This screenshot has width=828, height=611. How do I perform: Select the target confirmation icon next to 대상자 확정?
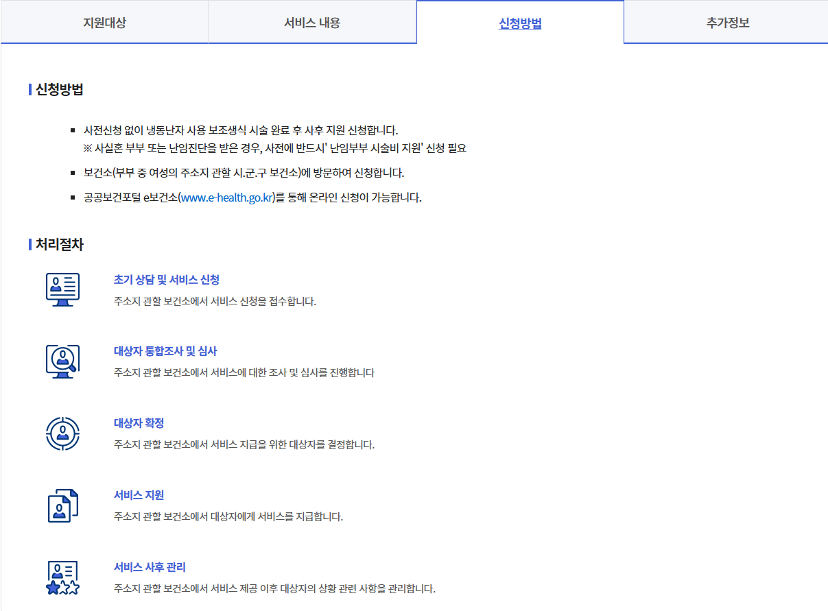pos(62,434)
